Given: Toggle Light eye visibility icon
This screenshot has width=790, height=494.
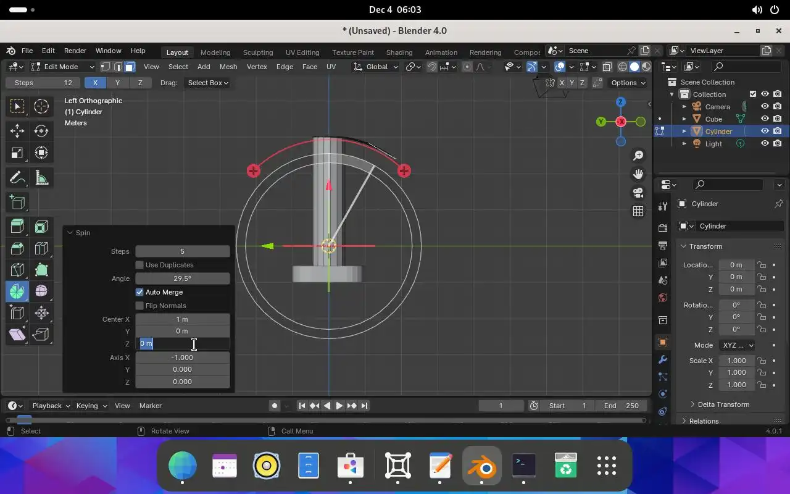Looking at the screenshot, I should (765, 143).
